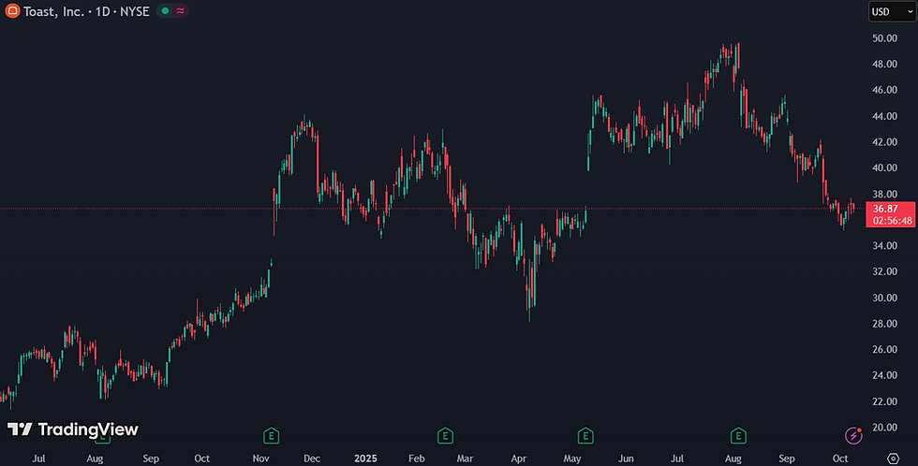Click the earnings E marker above Nov
The width and height of the screenshot is (918, 466).
[271, 436]
